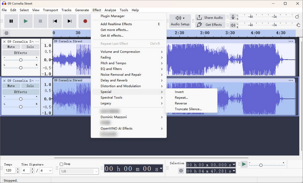Open timeline options gear icon
The height and width of the screenshot is (183, 303).
click(x=6, y=33)
